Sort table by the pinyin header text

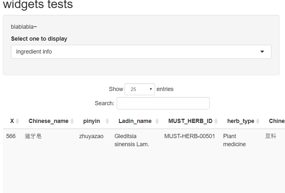click(92, 121)
